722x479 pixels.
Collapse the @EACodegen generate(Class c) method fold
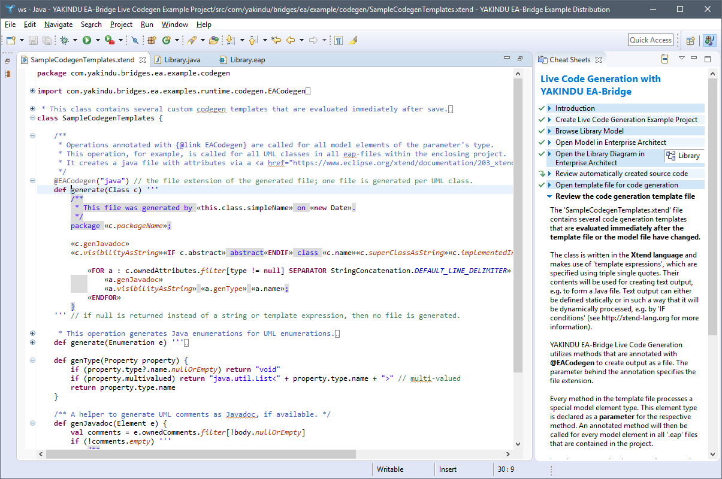point(32,181)
